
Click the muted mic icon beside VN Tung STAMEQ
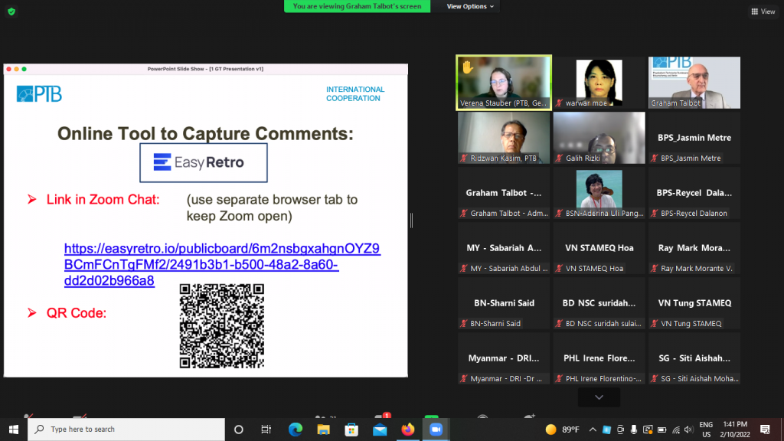coord(655,324)
